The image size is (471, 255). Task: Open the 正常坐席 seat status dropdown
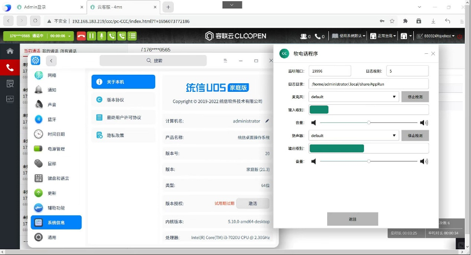pyautogui.click(x=383, y=36)
